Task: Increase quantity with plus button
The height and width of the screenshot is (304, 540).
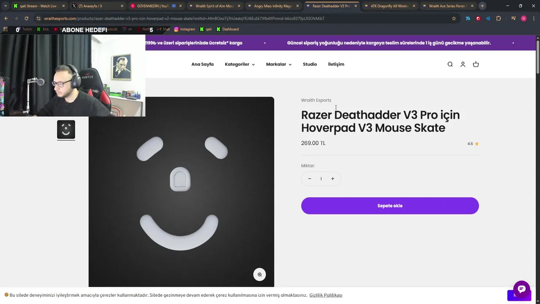Action: pos(332,179)
